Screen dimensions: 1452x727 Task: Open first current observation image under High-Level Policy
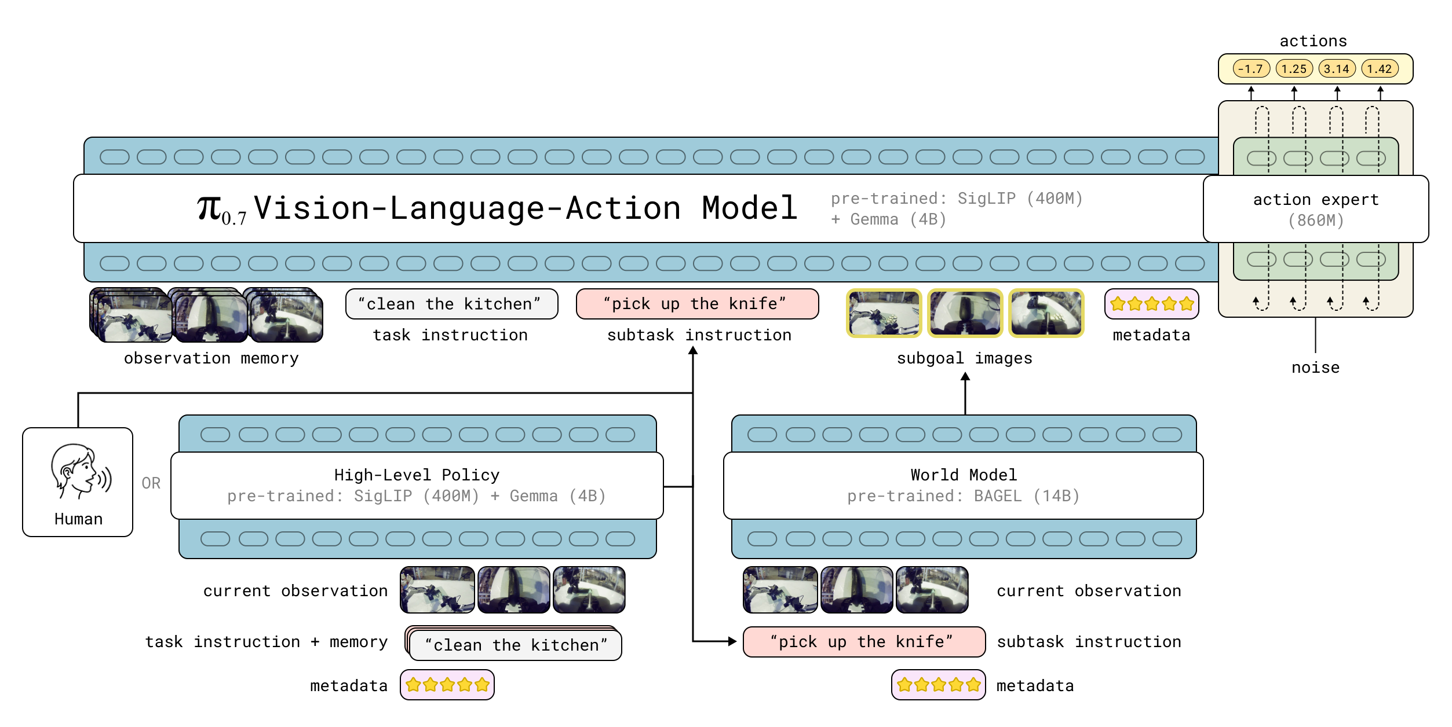[x=437, y=590]
